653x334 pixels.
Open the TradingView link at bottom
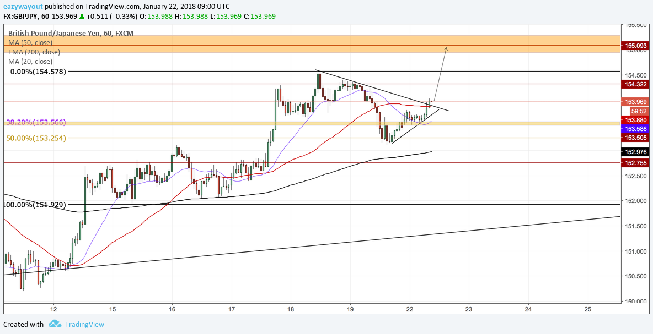[x=84, y=325]
